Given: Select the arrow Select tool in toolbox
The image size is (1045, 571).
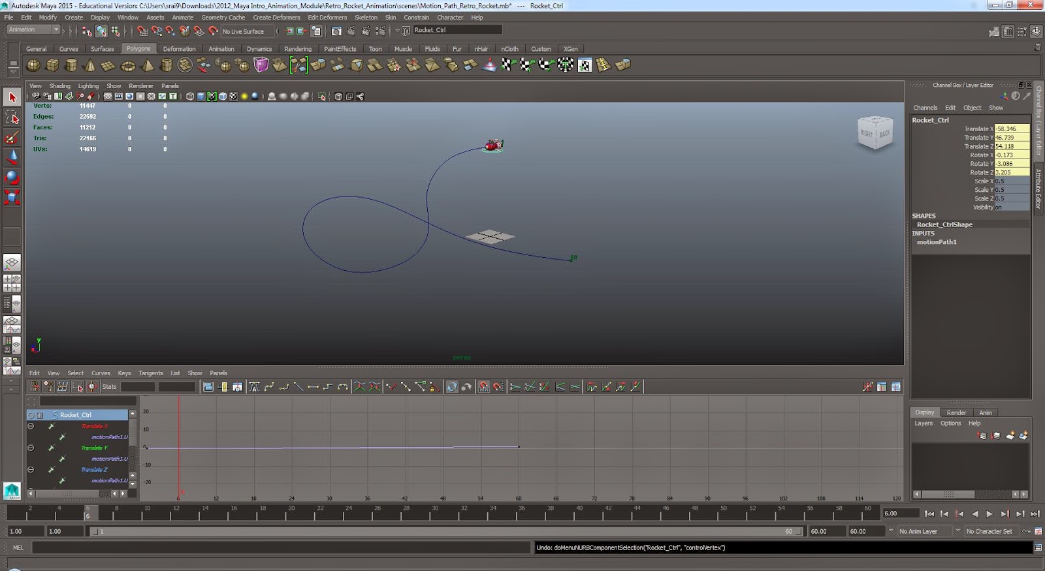Looking at the screenshot, I should 12,97.
